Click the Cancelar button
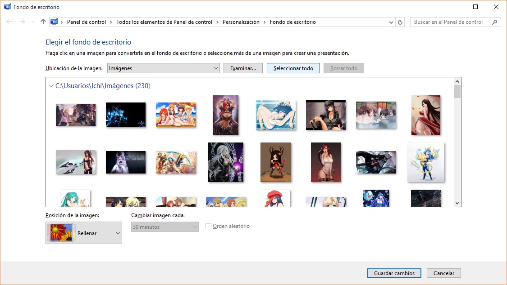Screen dimensions: 507x285 point(443,273)
